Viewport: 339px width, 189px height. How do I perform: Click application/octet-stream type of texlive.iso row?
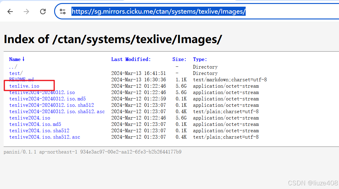[x=226, y=86]
